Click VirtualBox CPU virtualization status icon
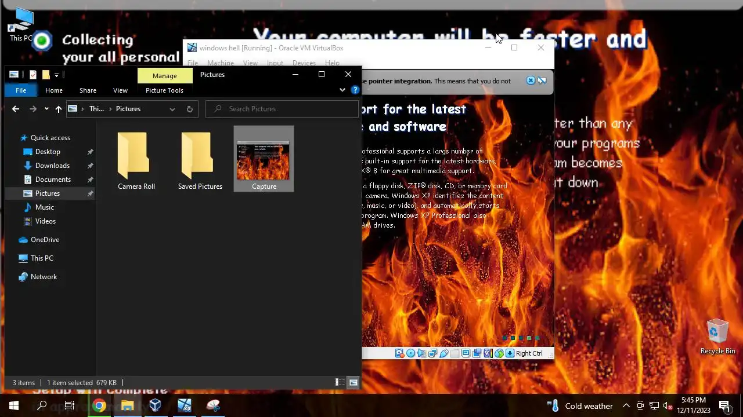 pos(488,353)
